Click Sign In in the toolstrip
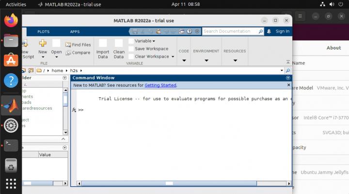349x194 pixels. pos(282,31)
